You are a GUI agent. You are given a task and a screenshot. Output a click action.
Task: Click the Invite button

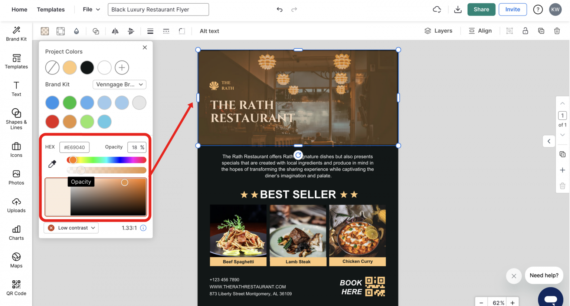[x=512, y=9]
